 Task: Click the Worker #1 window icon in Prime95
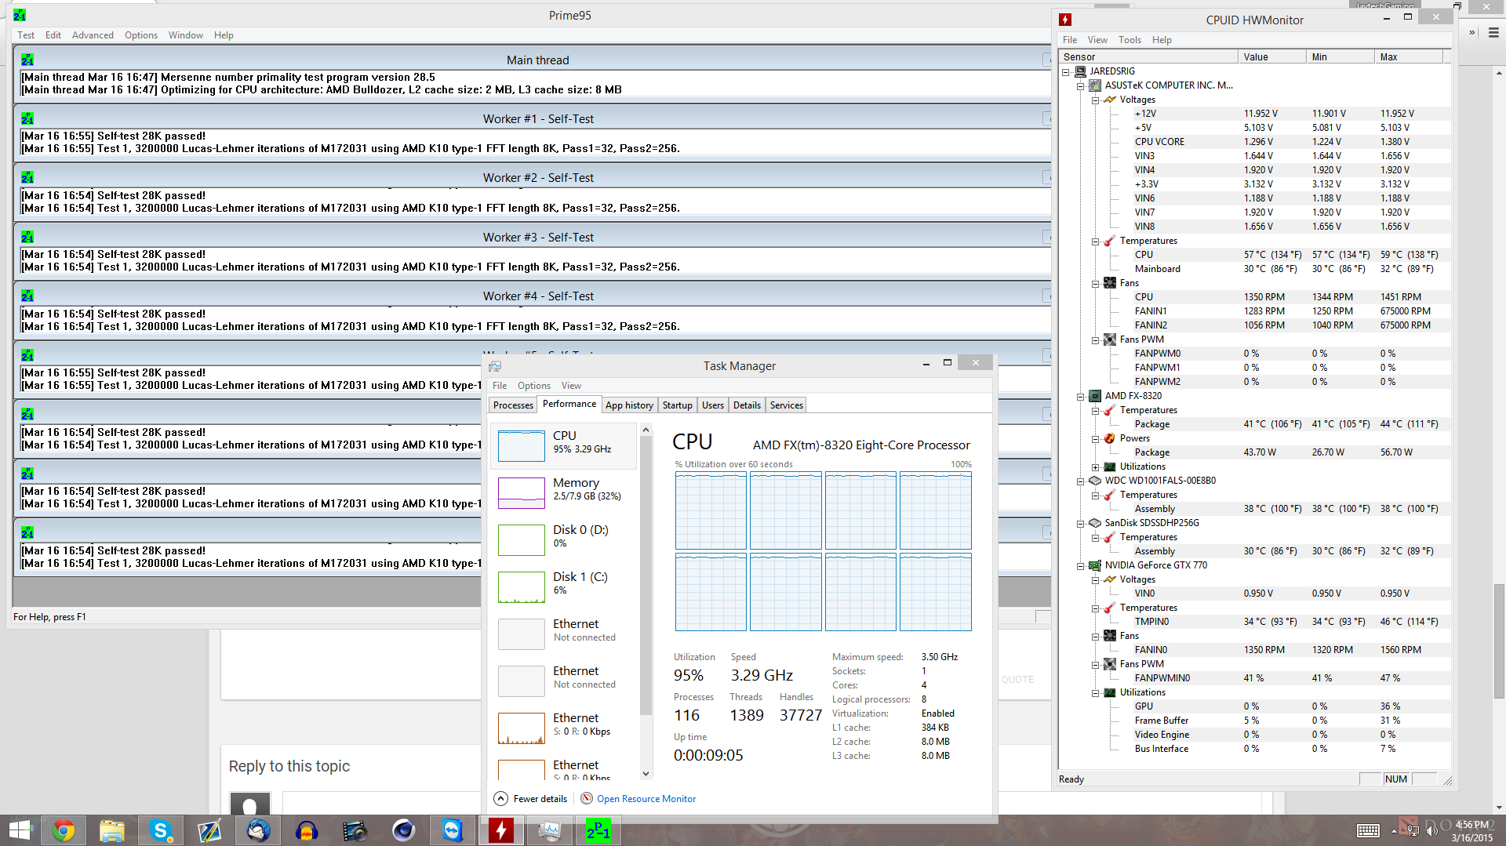pos(27,118)
